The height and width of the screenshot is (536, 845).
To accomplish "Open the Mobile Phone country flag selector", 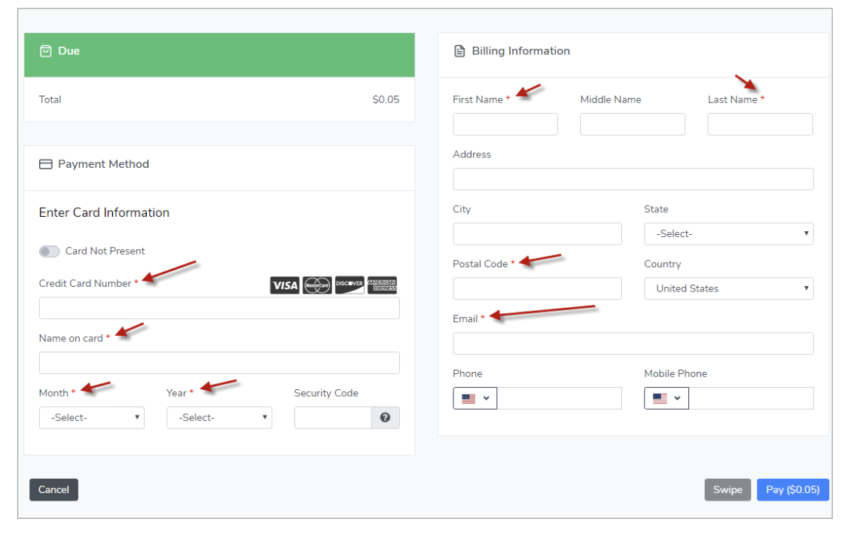I will click(x=667, y=398).
